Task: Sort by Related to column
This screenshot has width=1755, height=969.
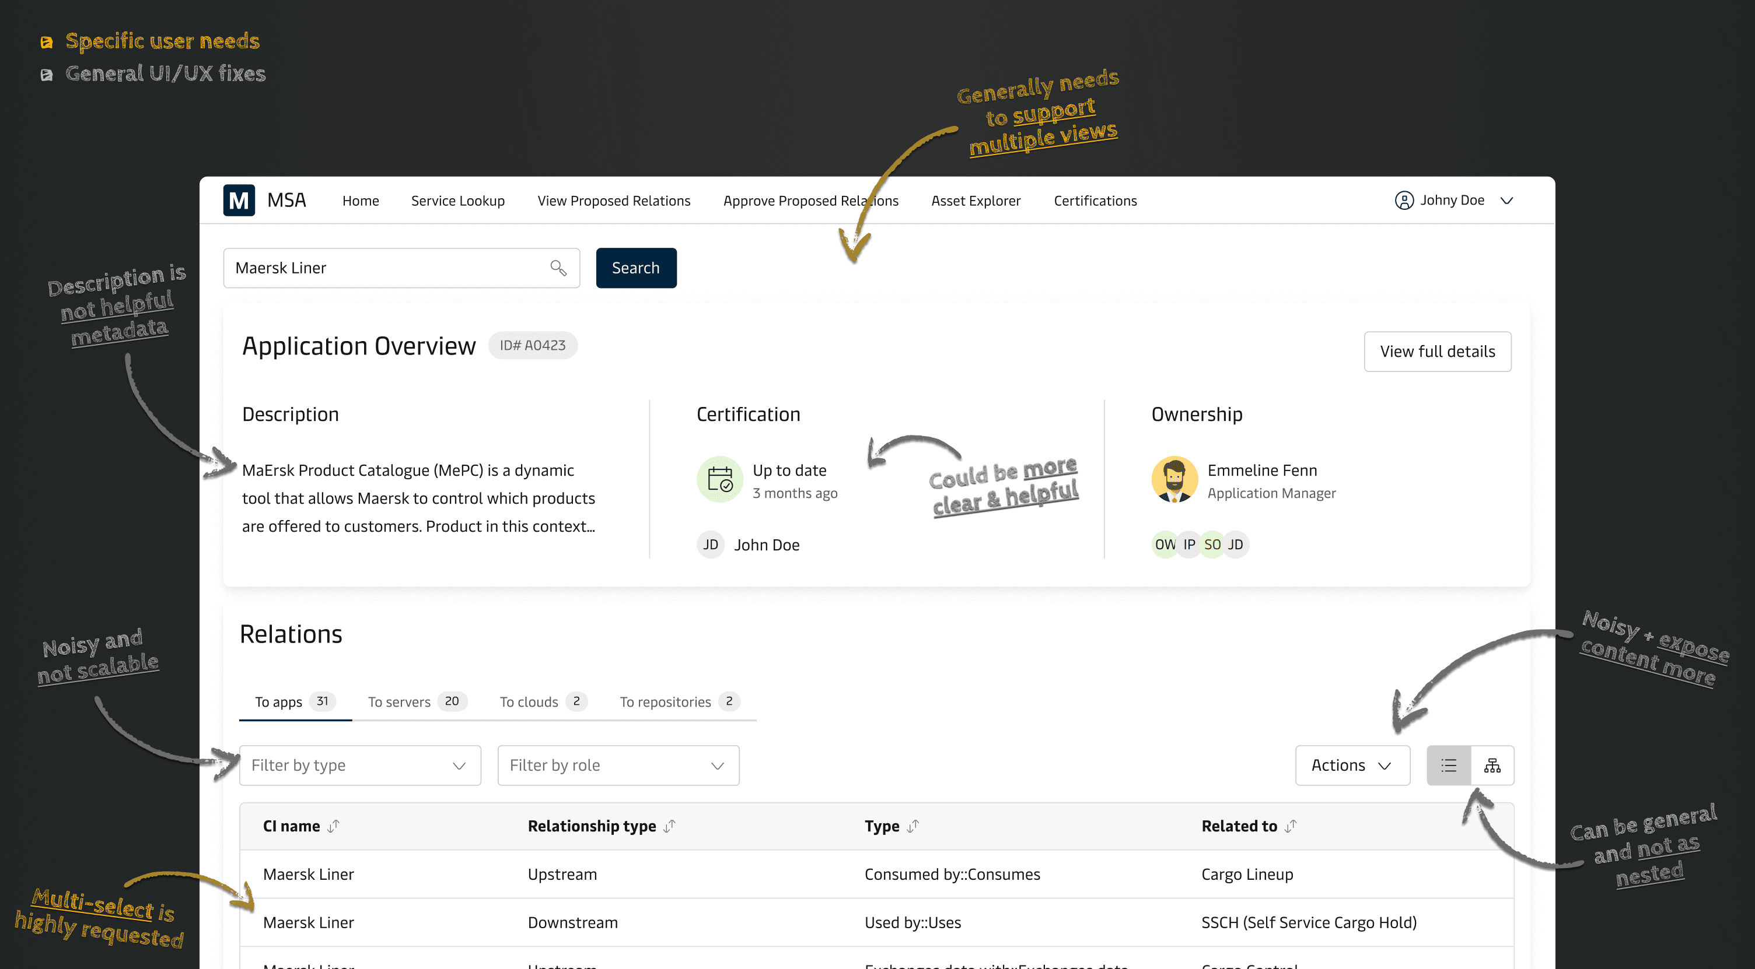Action: point(1291,826)
